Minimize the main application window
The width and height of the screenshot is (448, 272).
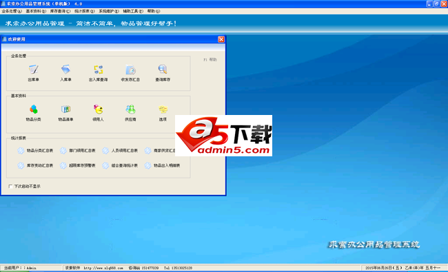click(429, 3)
